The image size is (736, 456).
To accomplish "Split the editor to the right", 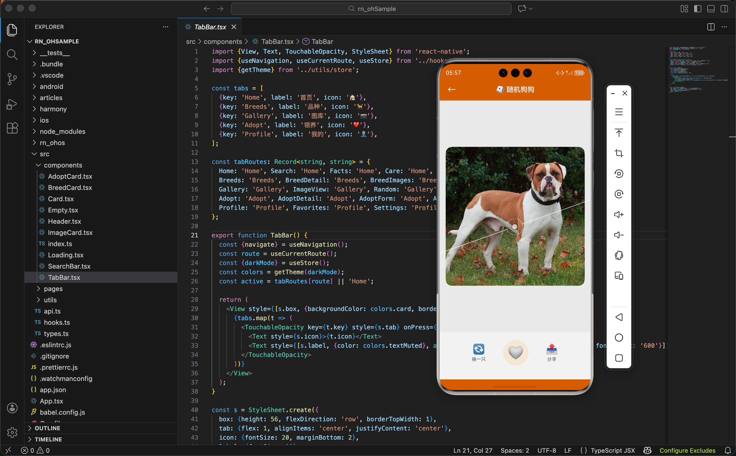I will pos(711,27).
